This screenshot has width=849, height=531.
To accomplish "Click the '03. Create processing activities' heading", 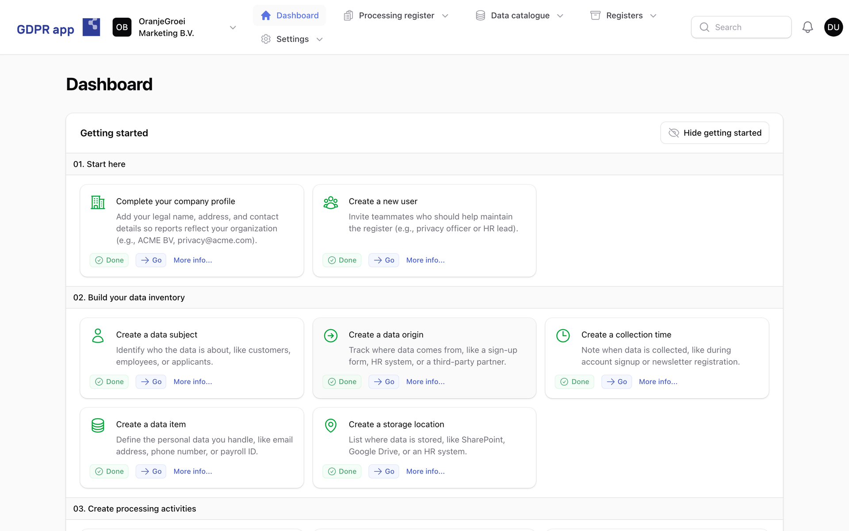I will (135, 508).
